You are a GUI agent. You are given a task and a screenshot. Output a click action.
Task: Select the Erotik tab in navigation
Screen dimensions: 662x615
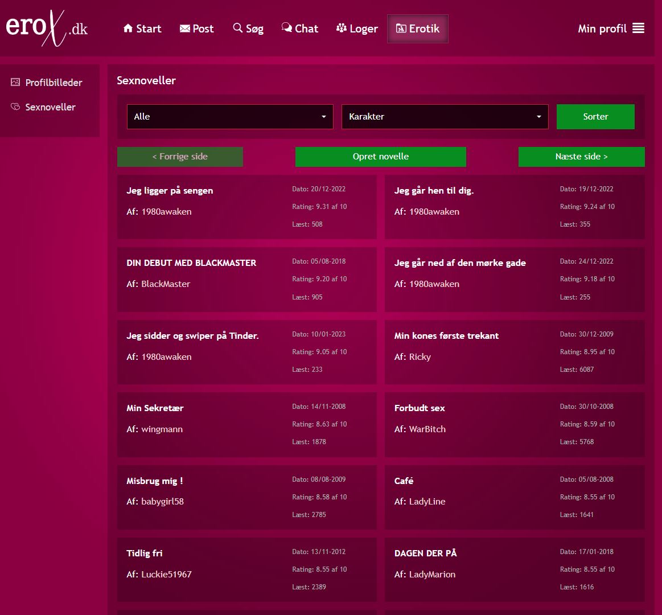pos(418,28)
